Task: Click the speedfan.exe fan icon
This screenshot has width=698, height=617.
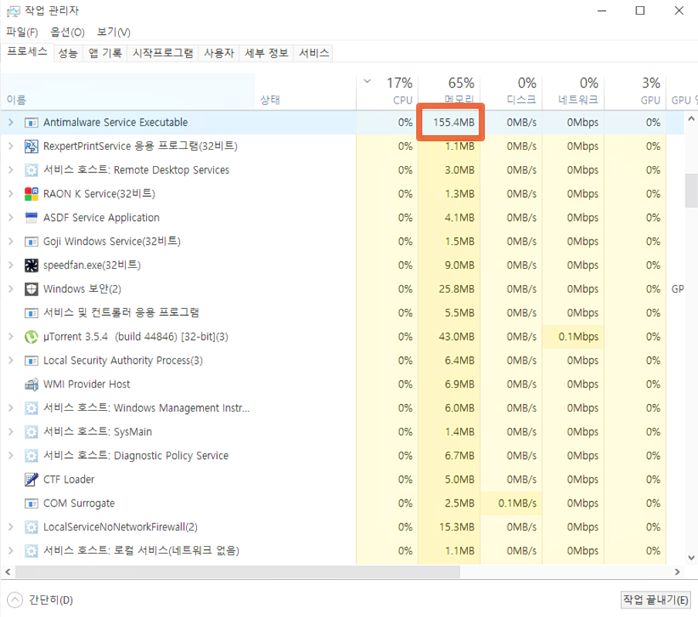Action: point(31,266)
